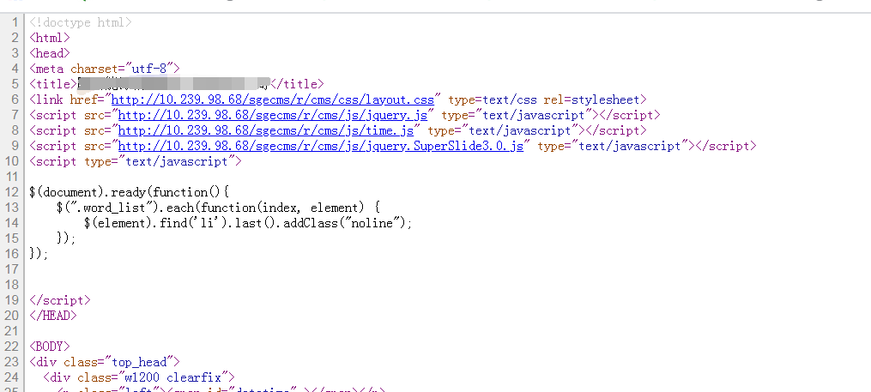Click the "utf-8" charset value
The height and width of the screenshot is (392, 871).
pyautogui.click(x=149, y=69)
